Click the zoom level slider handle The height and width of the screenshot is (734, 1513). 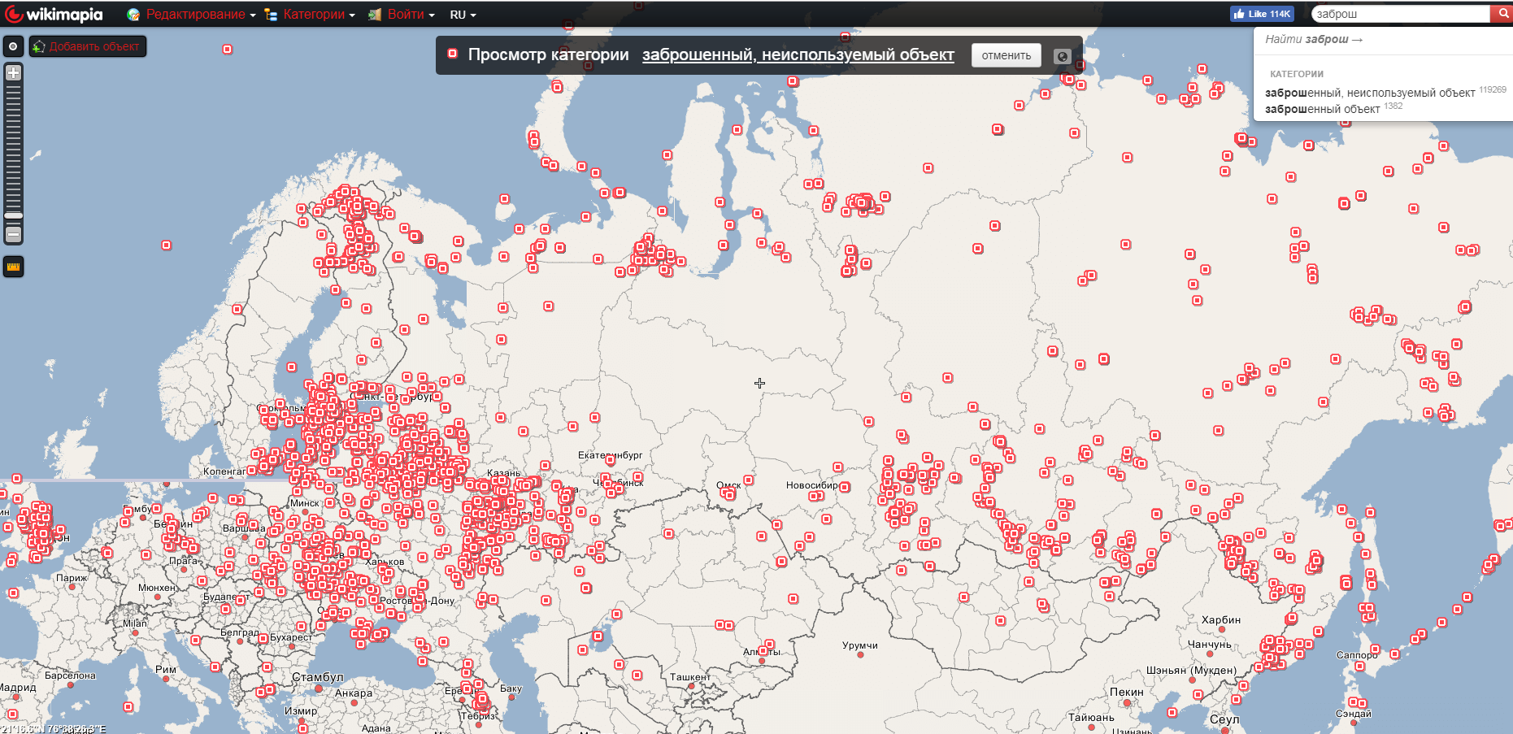[x=13, y=215]
